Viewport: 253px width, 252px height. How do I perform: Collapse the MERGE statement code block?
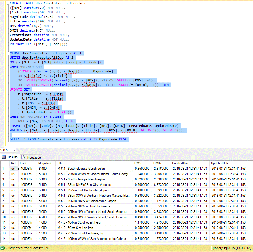click(8, 53)
